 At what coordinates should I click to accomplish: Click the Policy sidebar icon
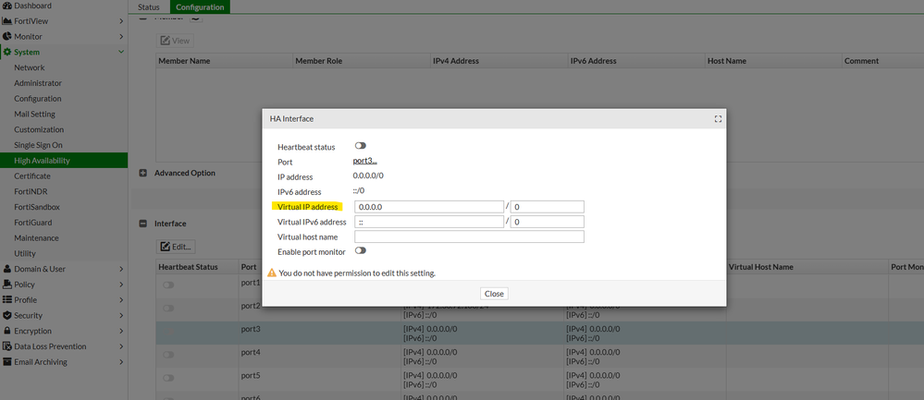pos(7,285)
